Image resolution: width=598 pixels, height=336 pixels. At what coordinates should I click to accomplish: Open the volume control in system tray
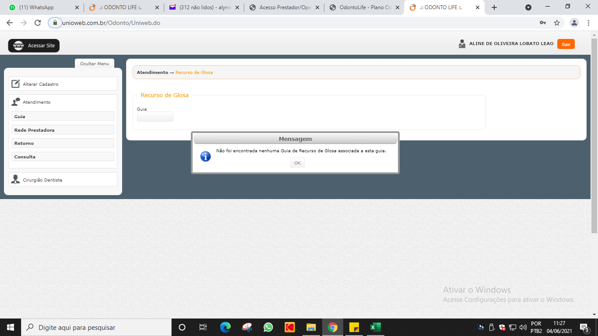[x=523, y=327]
